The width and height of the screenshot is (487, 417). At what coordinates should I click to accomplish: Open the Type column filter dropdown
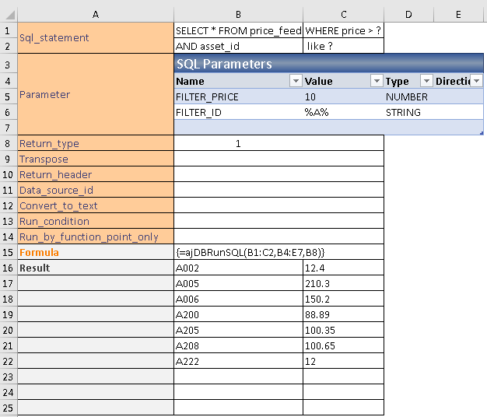426,81
